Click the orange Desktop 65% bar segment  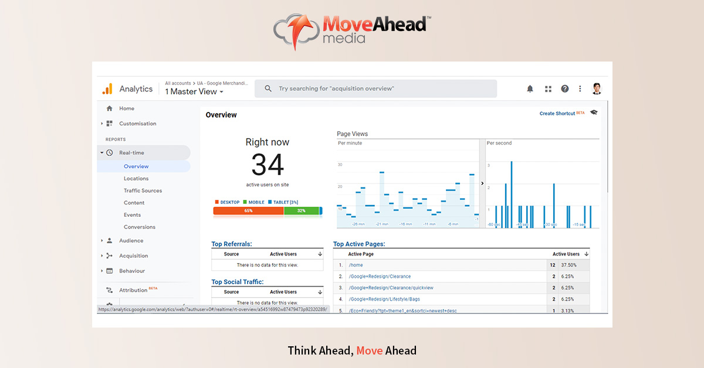(248, 210)
